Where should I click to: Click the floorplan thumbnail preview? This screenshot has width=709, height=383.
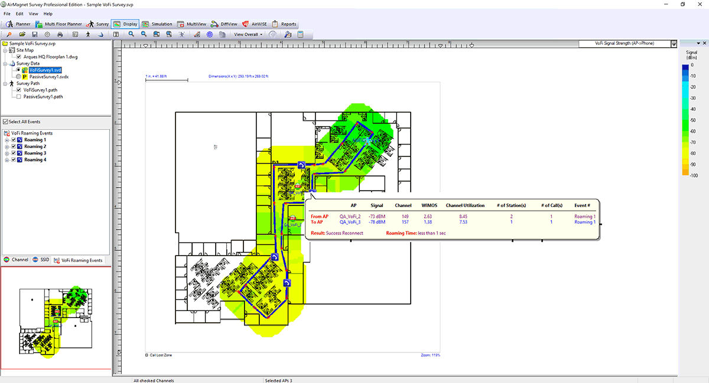pyautogui.click(x=56, y=319)
